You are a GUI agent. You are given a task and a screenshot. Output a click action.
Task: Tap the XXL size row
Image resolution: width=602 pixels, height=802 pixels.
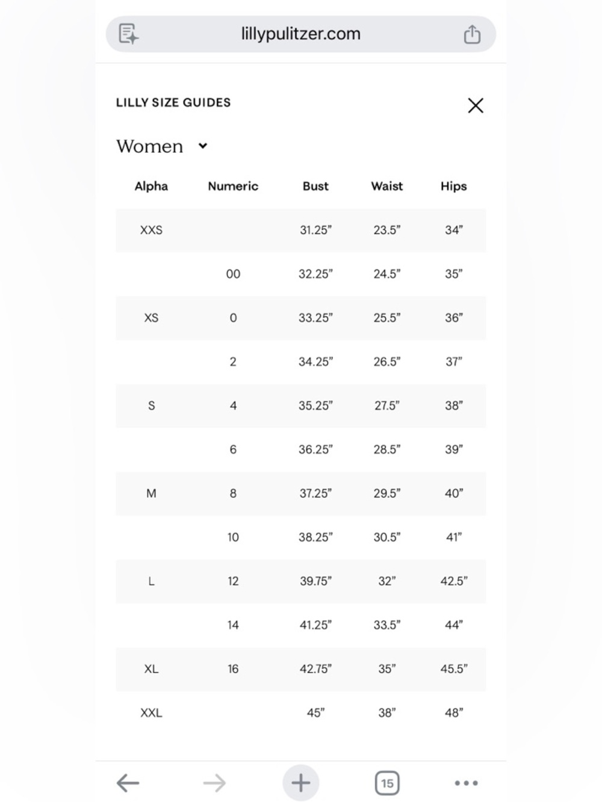pos(301,713)
